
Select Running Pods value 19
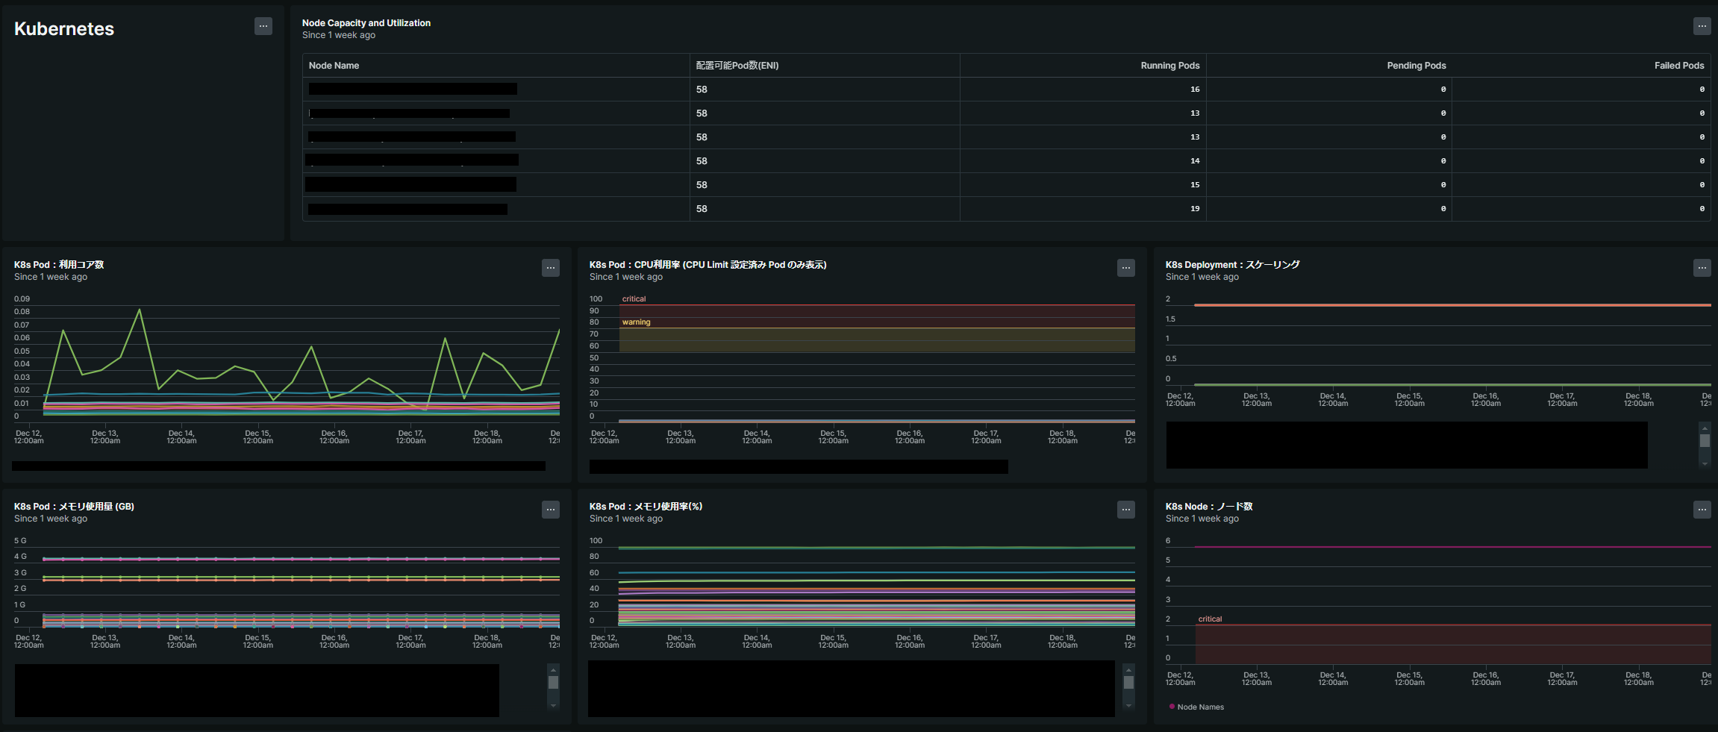(1195, 209)
